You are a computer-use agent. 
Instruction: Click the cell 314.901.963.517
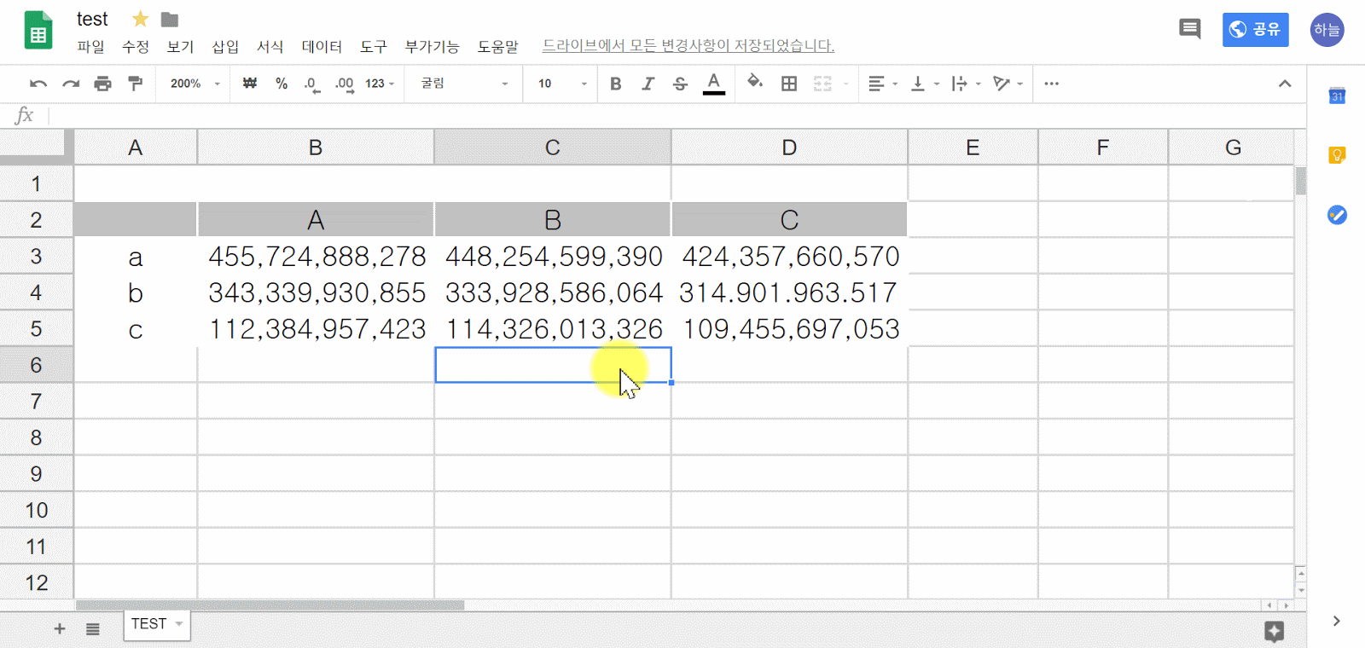tap(789, 292)
